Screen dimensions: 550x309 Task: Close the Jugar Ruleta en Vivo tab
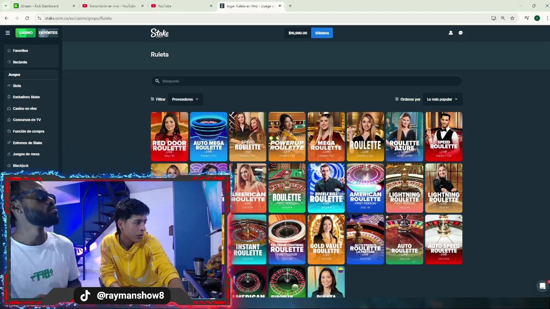(x=280, y=6)
